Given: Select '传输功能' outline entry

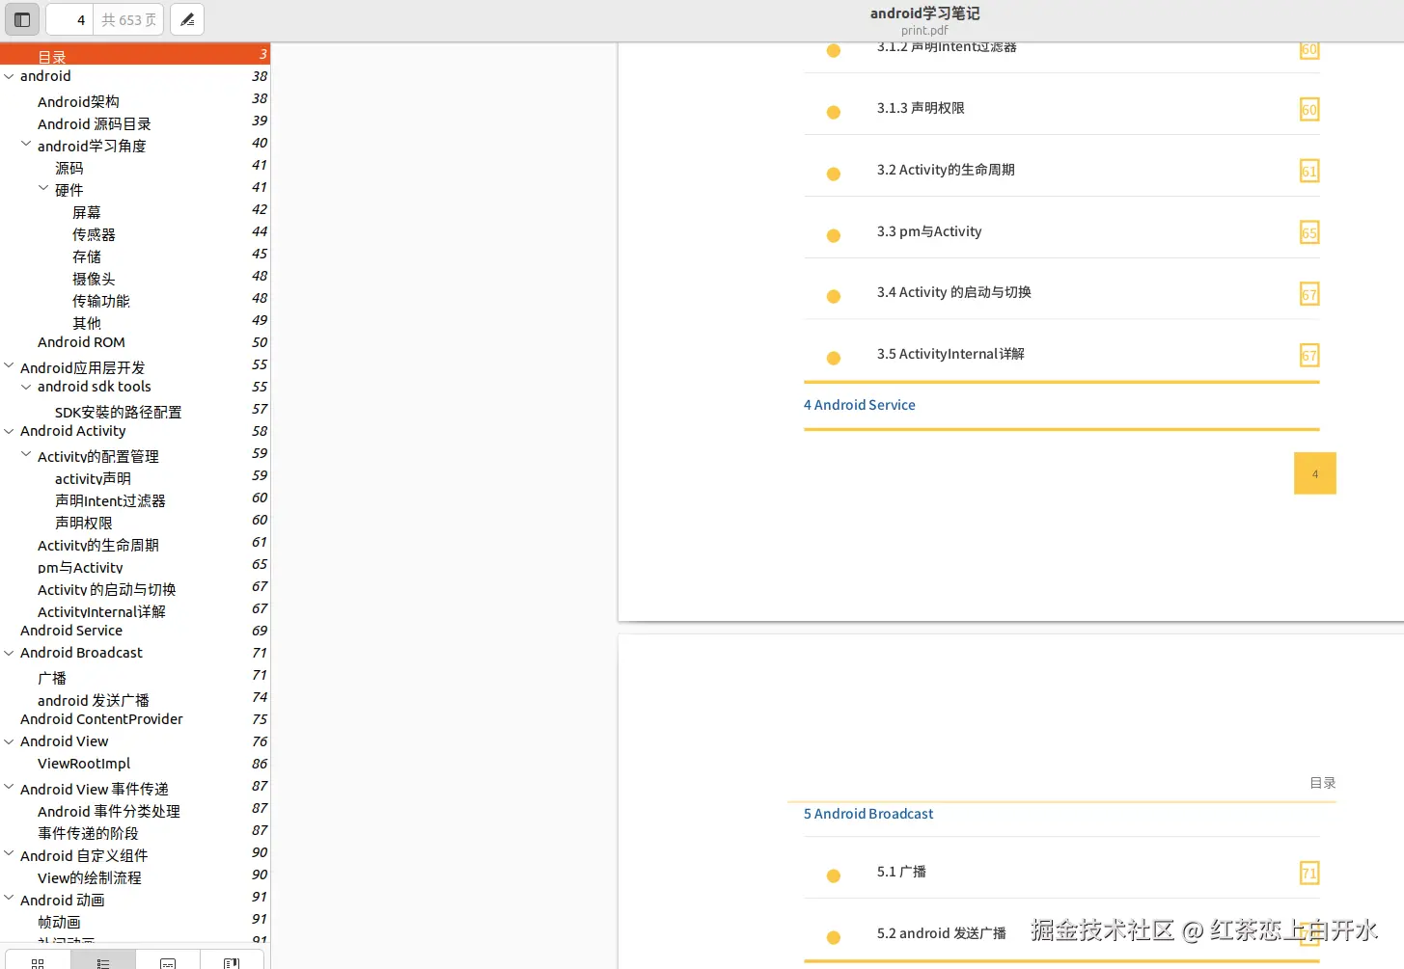Looking at the screenshot, I should tap(101, 301).
